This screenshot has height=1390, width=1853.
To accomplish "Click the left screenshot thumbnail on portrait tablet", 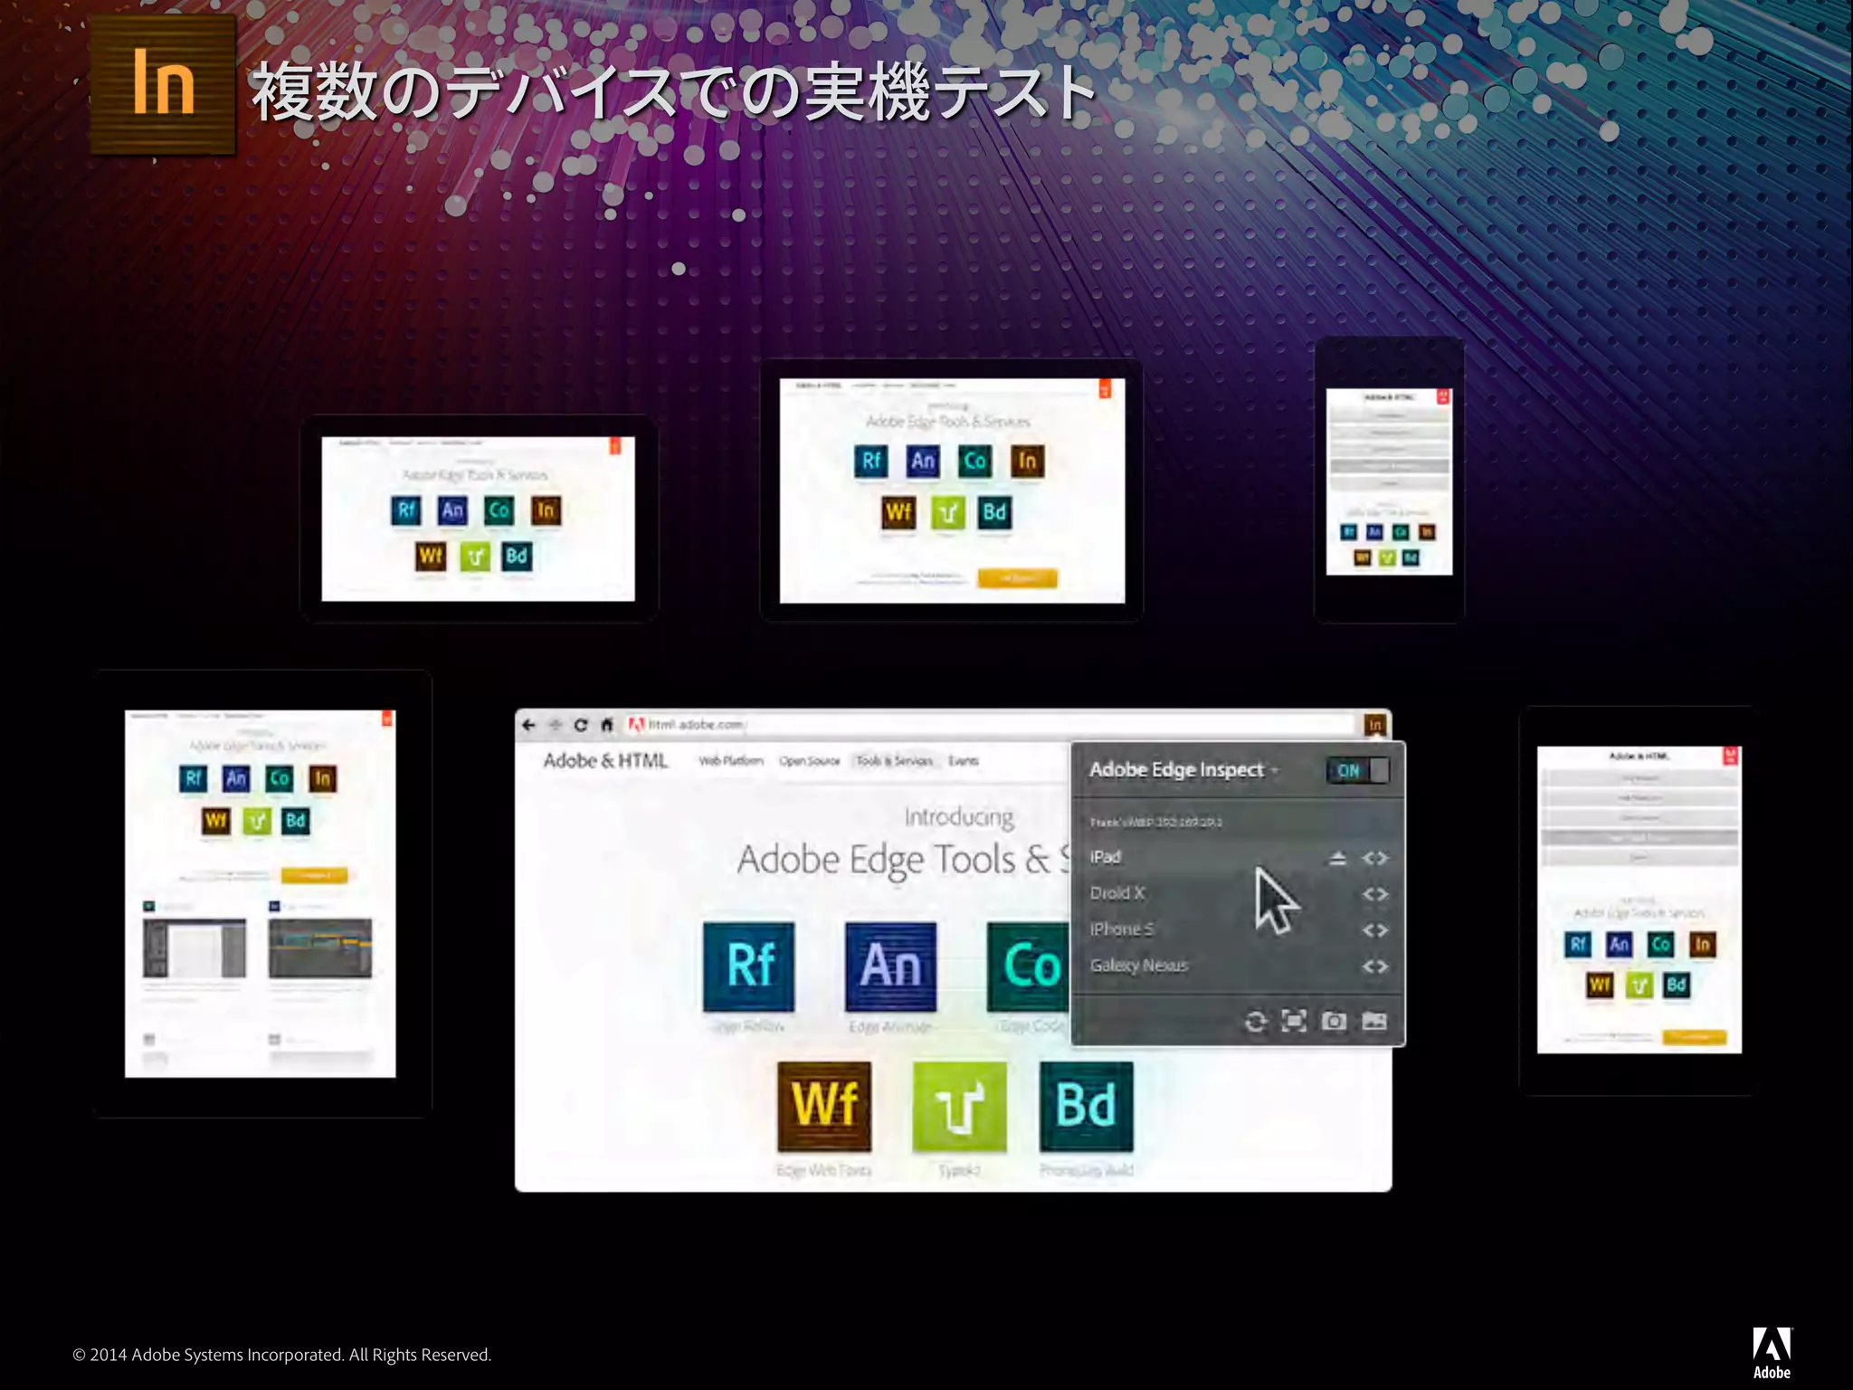I will point(195,948).
